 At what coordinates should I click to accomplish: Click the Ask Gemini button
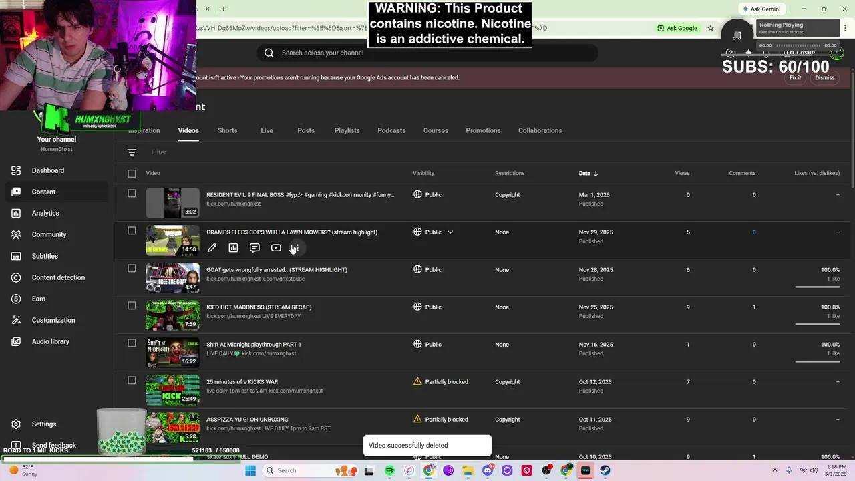pyautogui.click(x=761, y=9)
